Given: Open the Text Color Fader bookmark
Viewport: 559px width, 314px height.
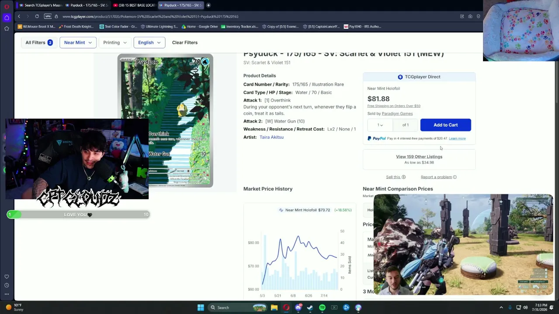Looking at the screenshot, I should point(118,27).
